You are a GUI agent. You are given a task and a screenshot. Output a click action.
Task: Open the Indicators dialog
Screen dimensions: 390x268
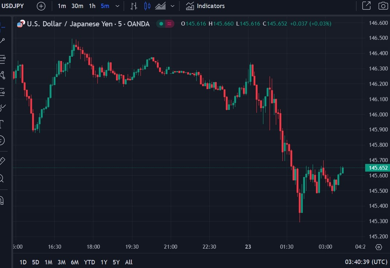[x=205, y=6]
